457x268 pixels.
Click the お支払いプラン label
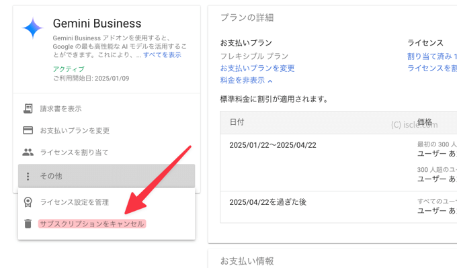[x=246, y=43]
